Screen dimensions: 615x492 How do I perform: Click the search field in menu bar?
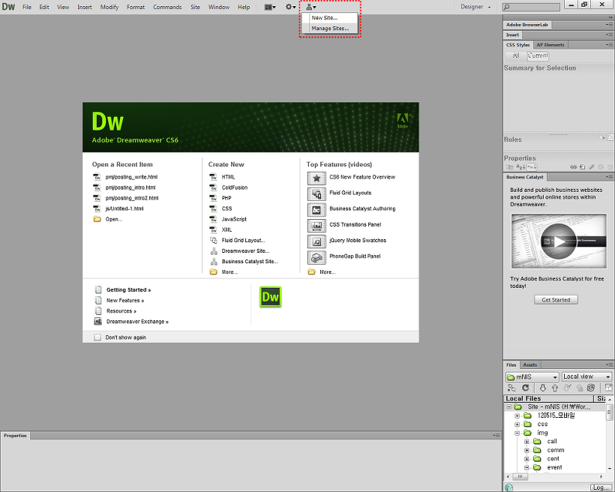coord(531,7)
